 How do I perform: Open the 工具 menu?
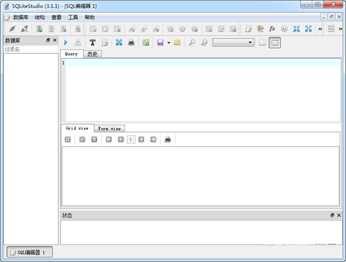pyautogui.click(x=73, y=17)
